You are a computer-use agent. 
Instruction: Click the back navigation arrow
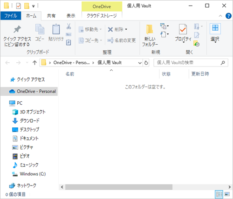coord(7,63)
